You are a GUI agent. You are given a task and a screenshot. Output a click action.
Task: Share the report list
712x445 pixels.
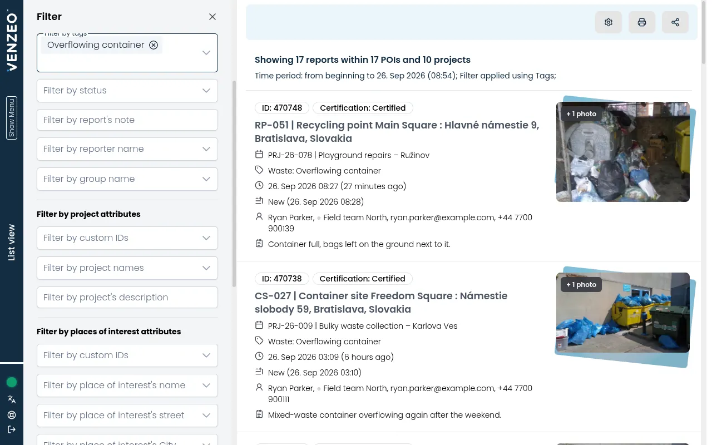[675, 22]
